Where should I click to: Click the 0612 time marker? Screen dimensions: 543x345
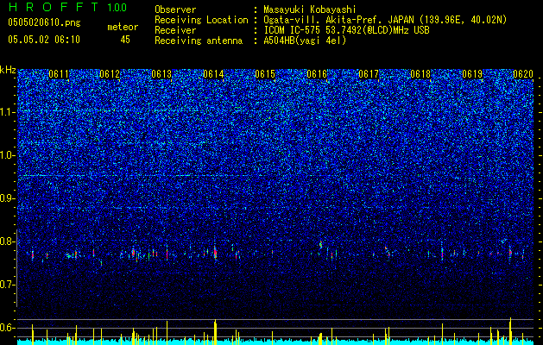[x=110, y=74]
